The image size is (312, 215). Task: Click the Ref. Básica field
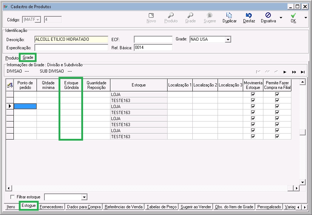tap(153, 48)
